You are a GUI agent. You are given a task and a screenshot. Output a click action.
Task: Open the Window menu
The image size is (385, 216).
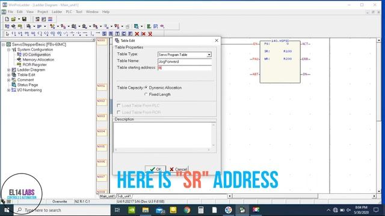coord(92,12)
